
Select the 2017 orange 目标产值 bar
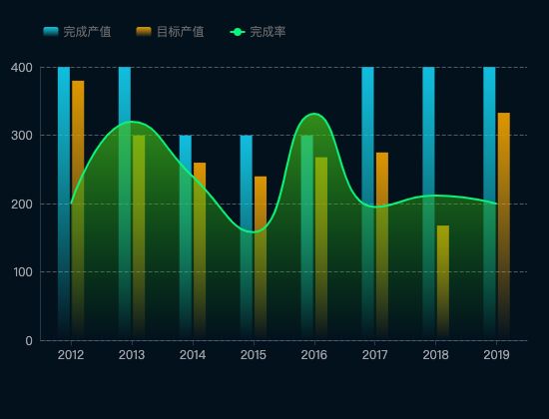382,246
